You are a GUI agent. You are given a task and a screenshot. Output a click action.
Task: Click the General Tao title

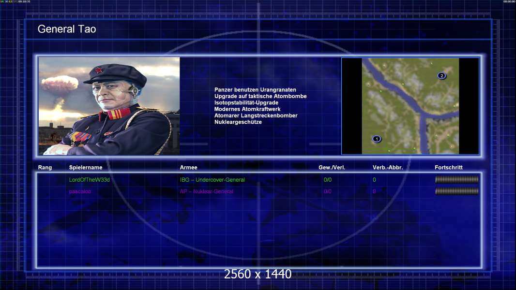pos(67,29)
